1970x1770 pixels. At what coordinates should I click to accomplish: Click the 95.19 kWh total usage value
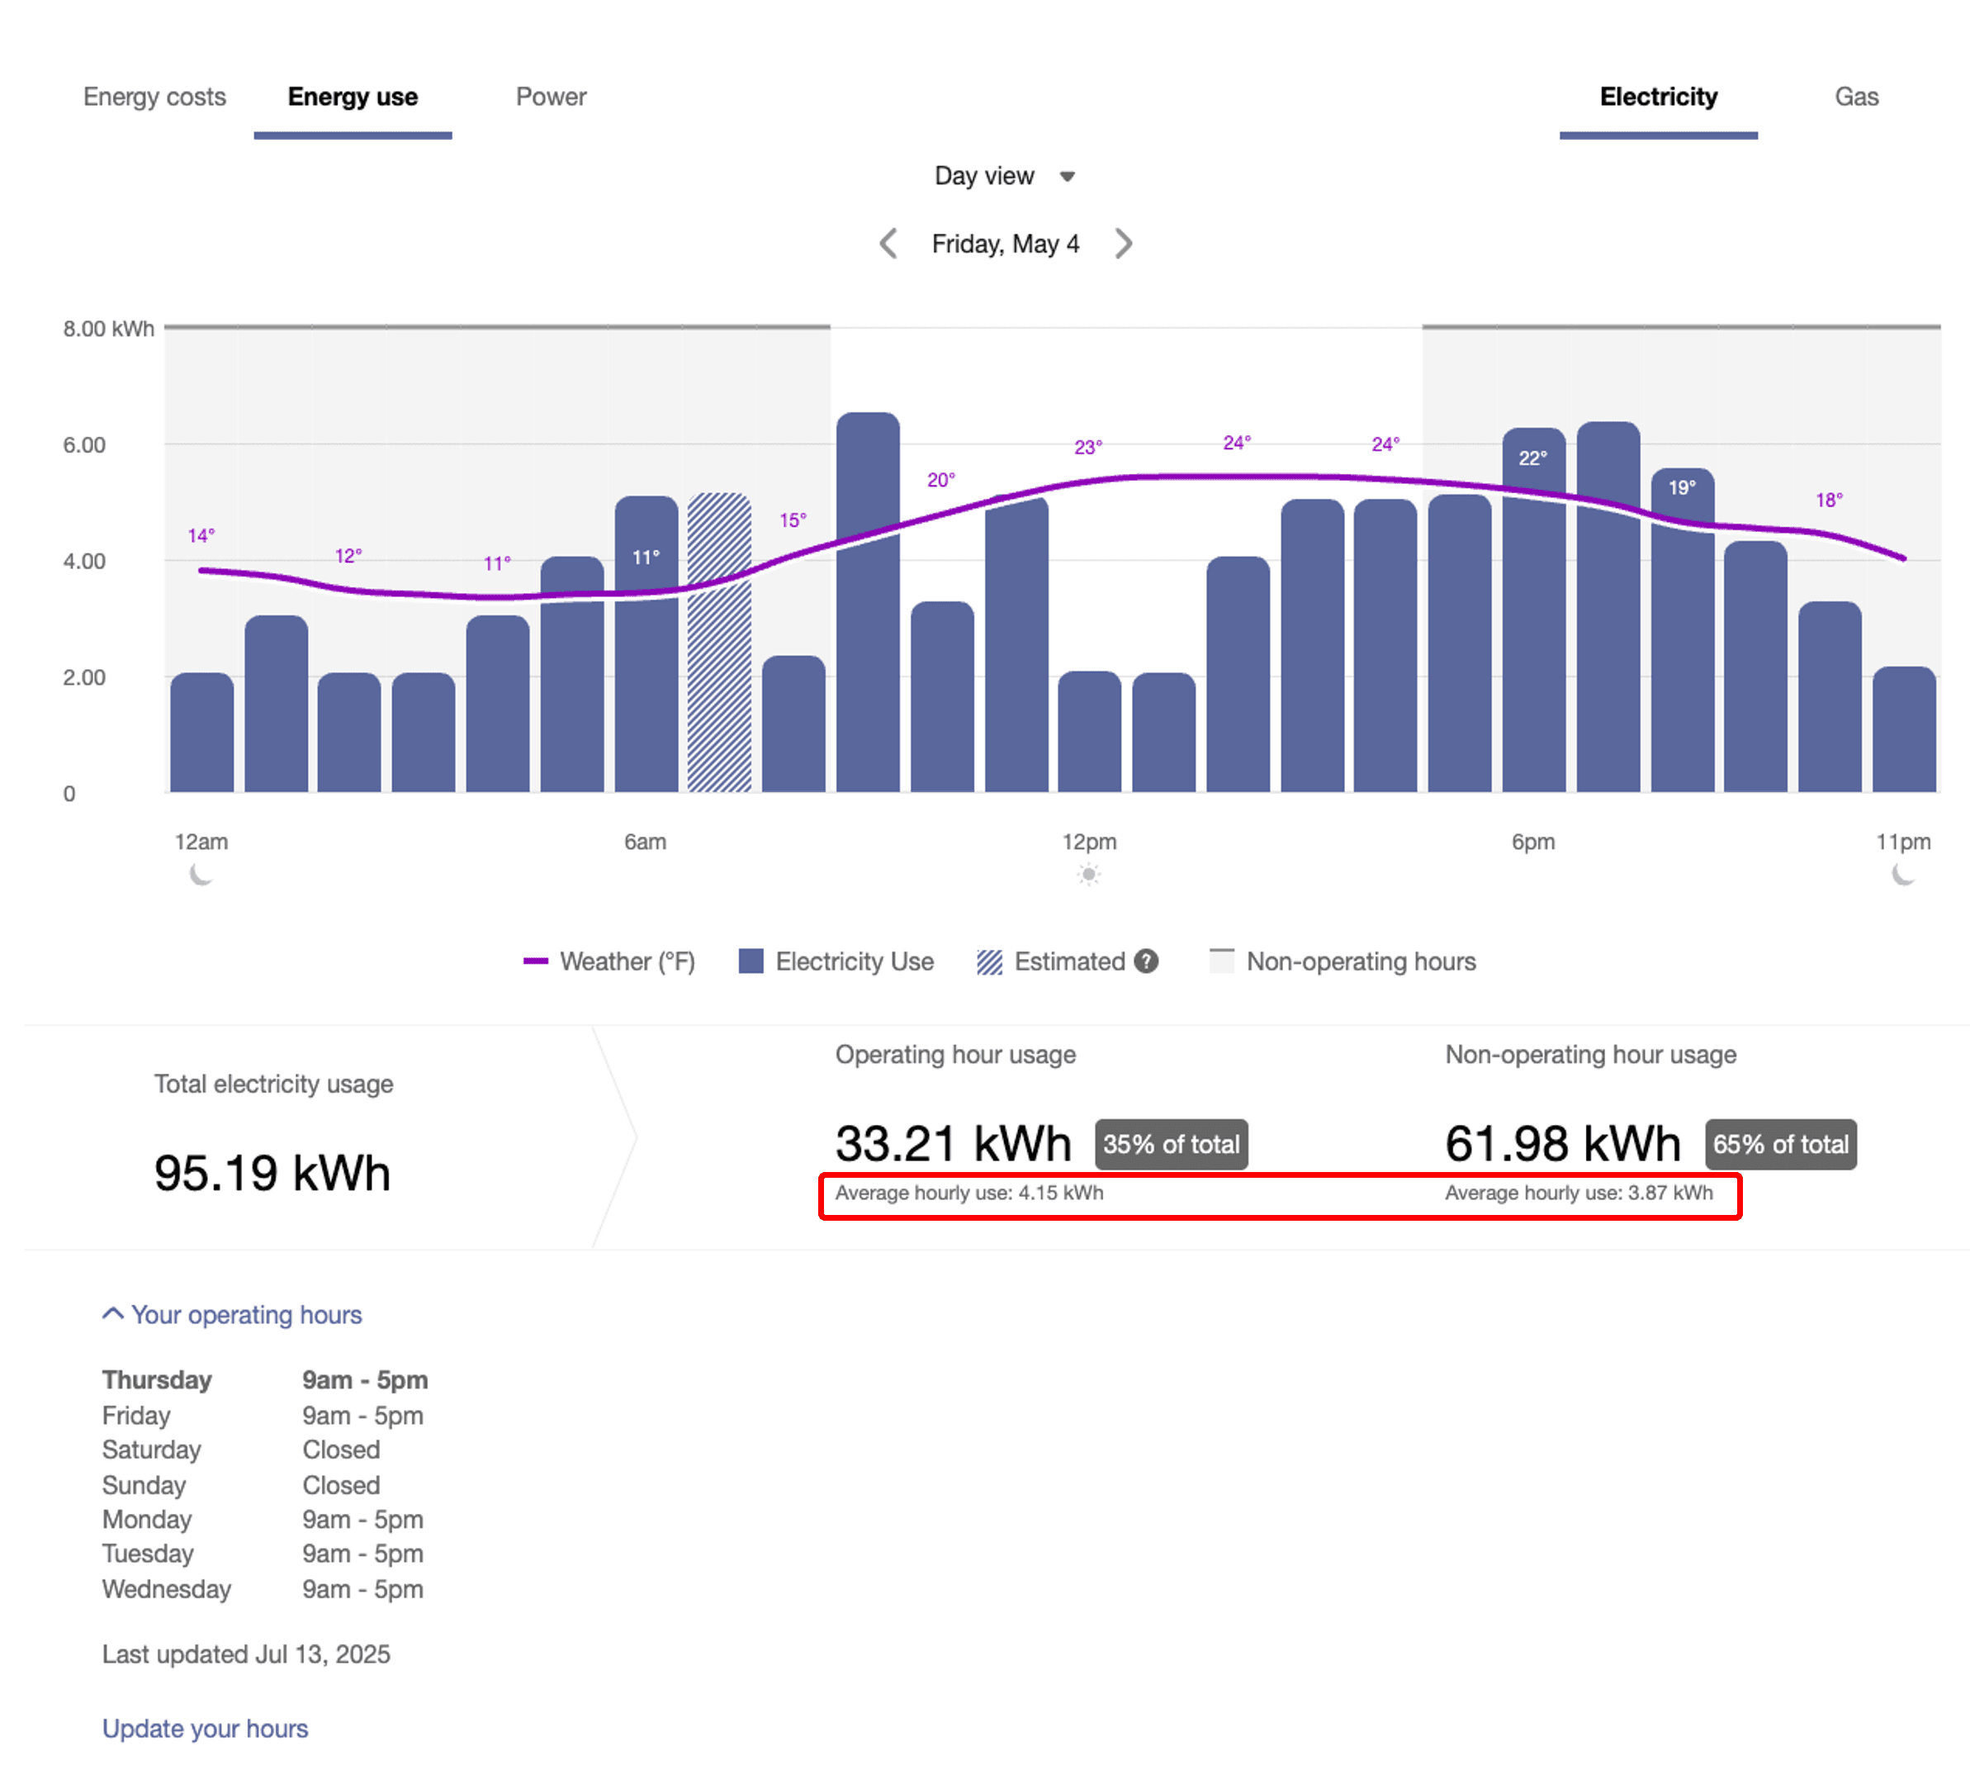(272, 1172)
